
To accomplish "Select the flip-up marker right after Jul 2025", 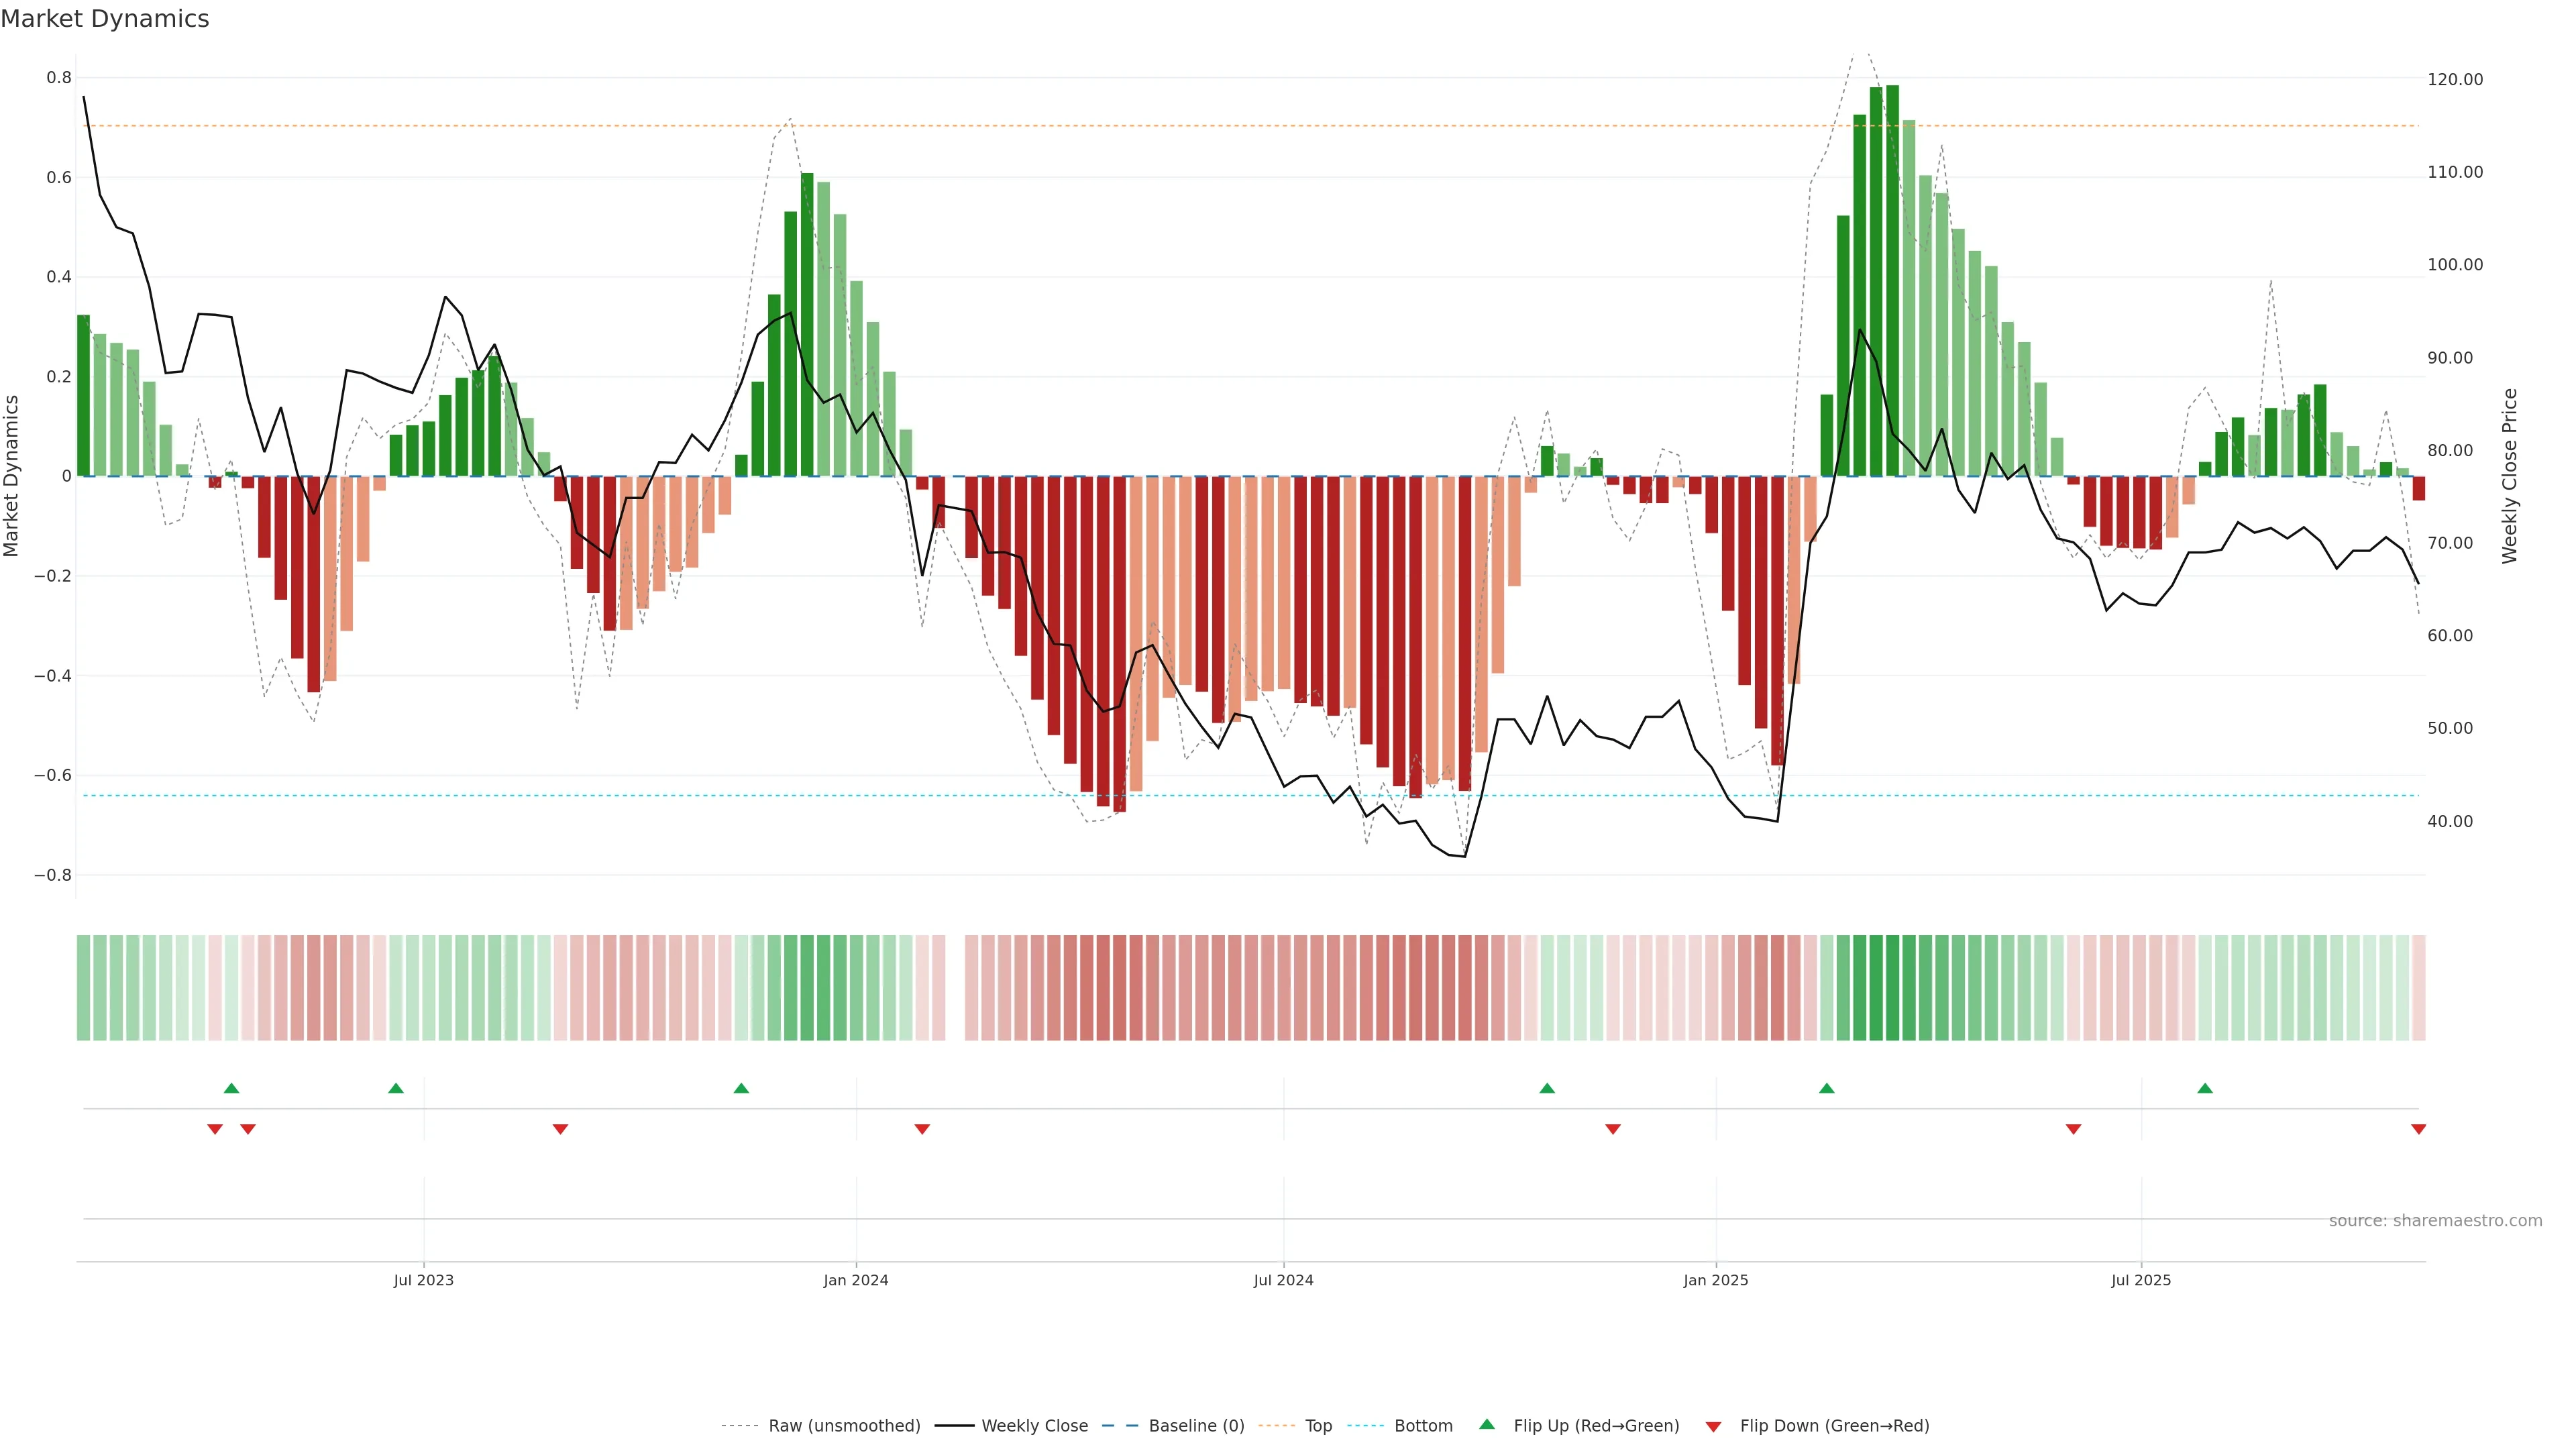I will (x=2205, y=1088).
